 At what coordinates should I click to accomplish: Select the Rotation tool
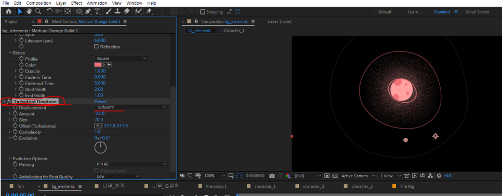tap(49, 11)
